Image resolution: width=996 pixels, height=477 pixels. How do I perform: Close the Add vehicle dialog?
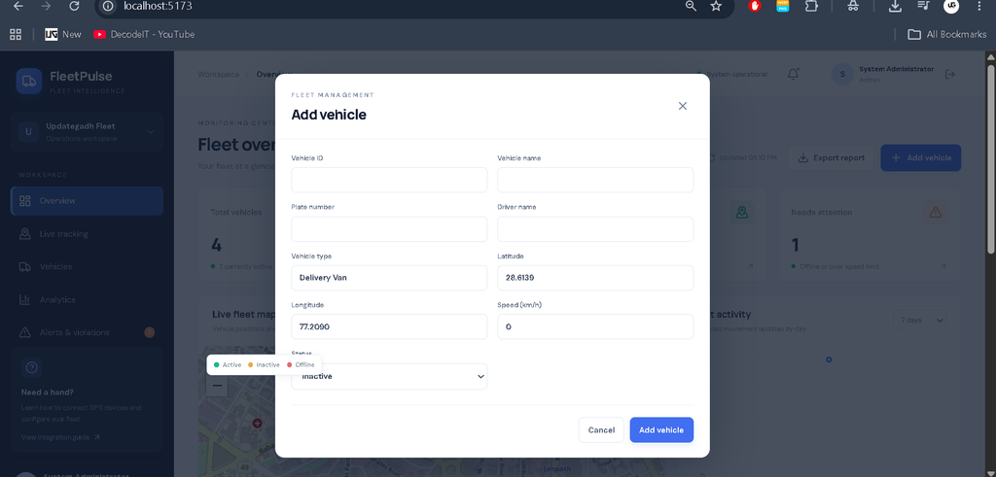pos(682,106)
